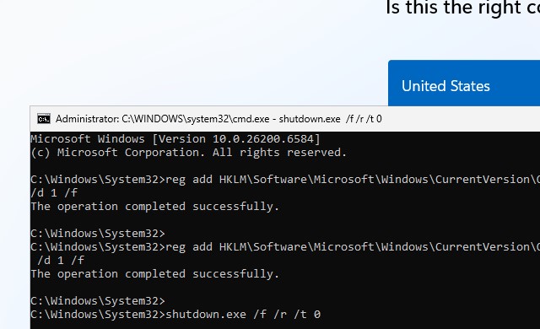
Task: Open the cmd.exe title bar icon menu
Action: pyautogui.click(x=44, y=119)
